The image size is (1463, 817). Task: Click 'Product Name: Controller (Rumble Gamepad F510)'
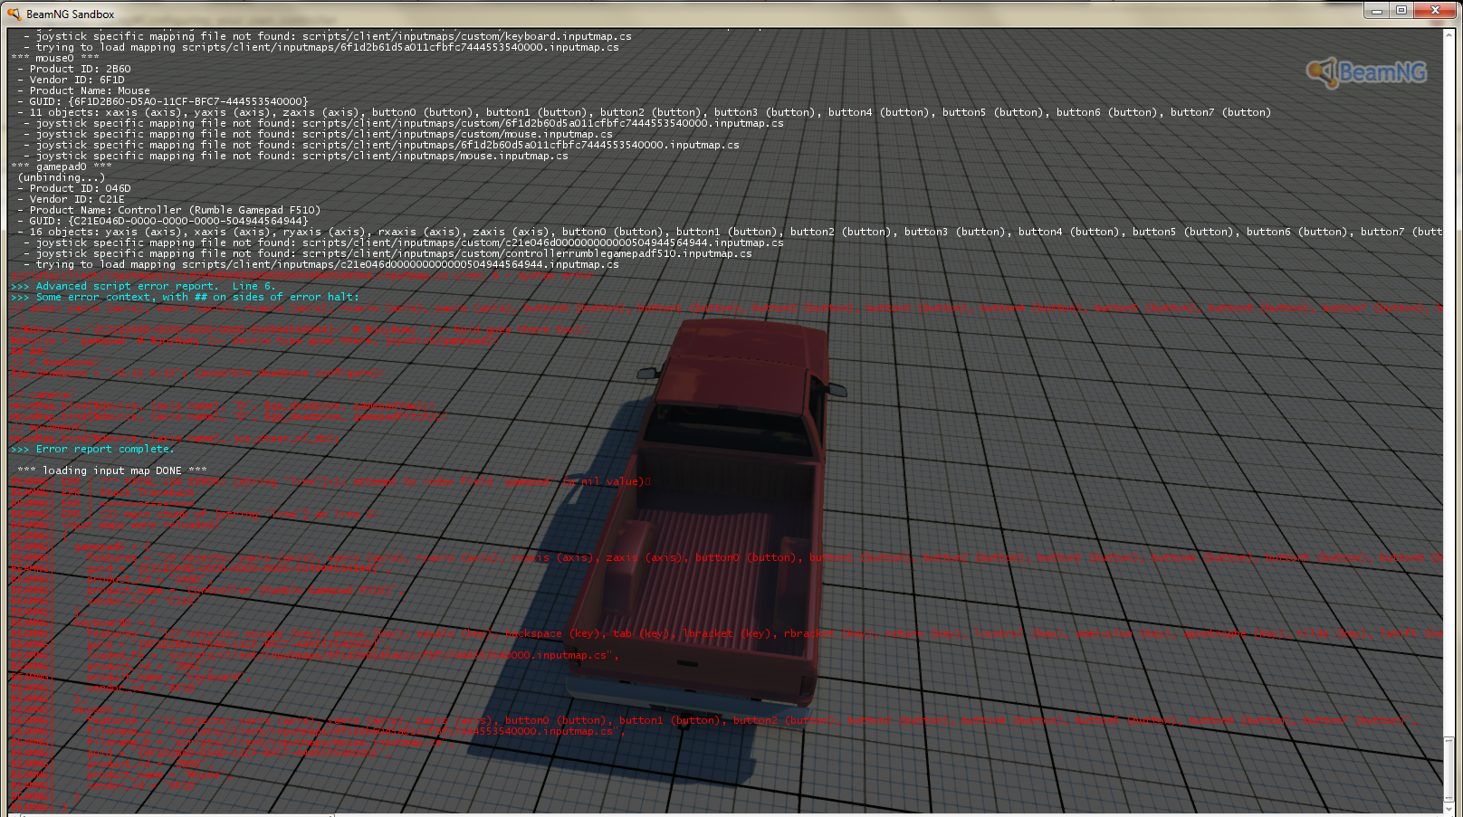coord(169,210)
